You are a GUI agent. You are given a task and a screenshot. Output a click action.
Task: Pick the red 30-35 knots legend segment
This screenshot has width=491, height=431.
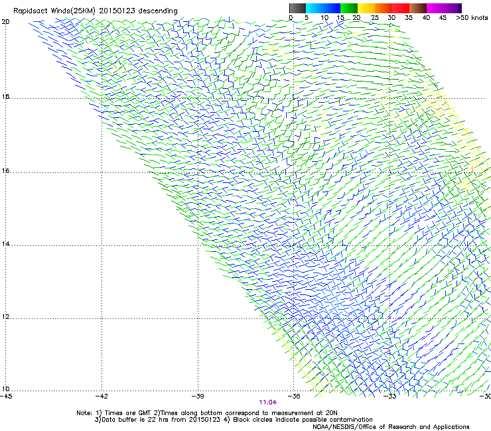(401, 8)
